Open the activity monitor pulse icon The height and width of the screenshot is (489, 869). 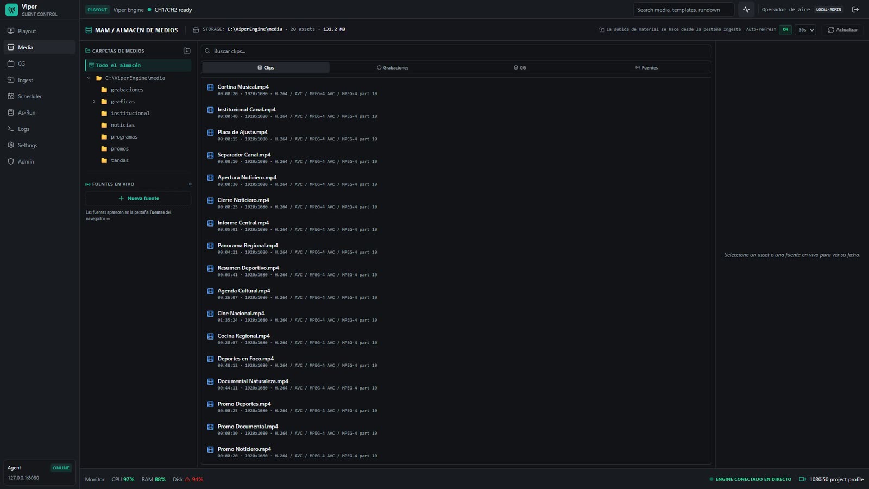click(746, 10)
